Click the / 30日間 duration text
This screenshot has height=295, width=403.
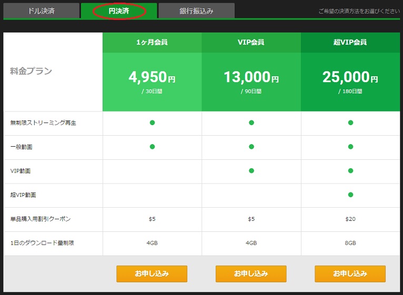152,91
